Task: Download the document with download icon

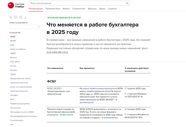Action: coord(25,17)
